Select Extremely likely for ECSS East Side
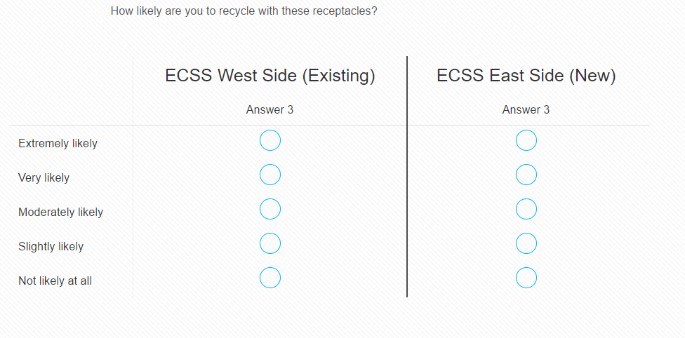This screenshot has height=338, width=685. tap(526, 141)
